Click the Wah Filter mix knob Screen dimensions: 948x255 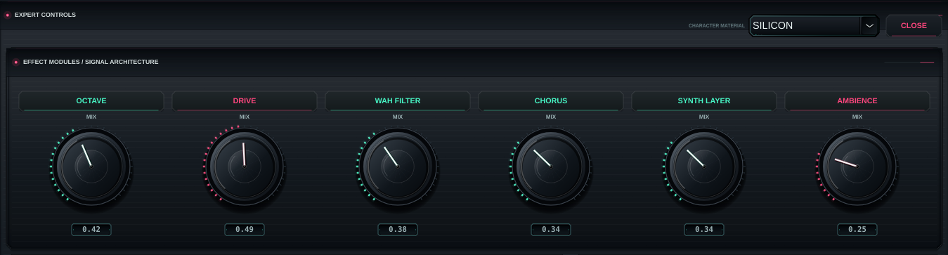398,166
